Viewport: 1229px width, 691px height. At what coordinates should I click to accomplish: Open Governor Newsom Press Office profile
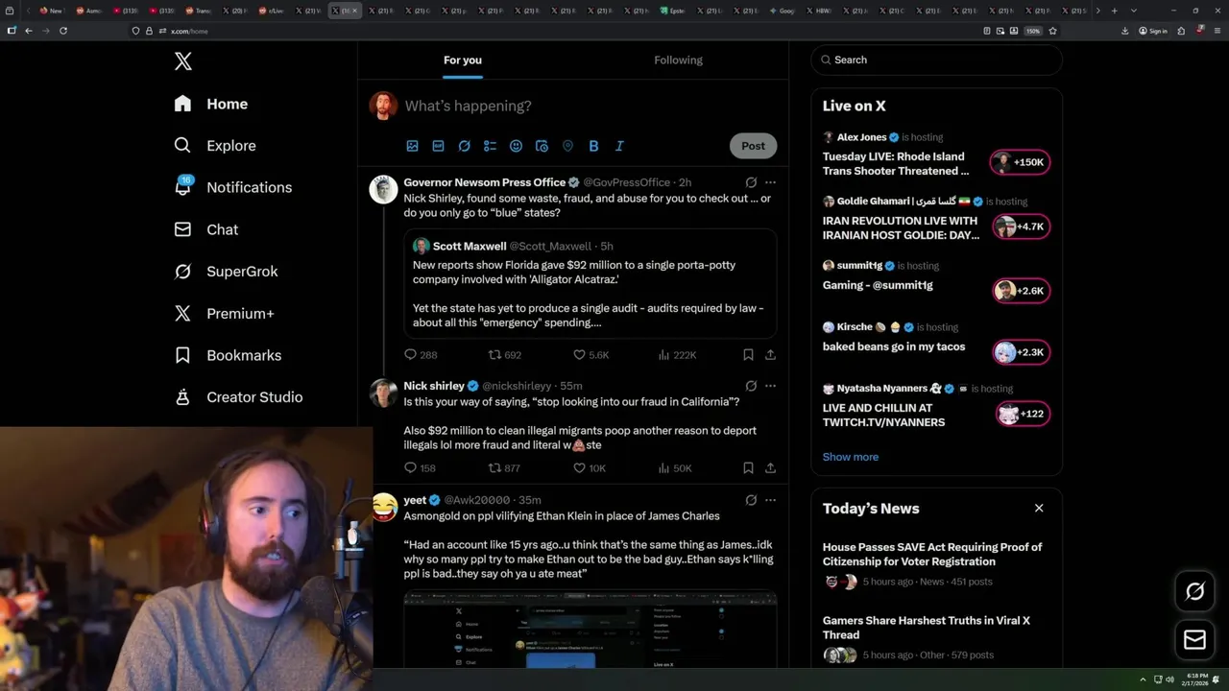tap(484, 182)
